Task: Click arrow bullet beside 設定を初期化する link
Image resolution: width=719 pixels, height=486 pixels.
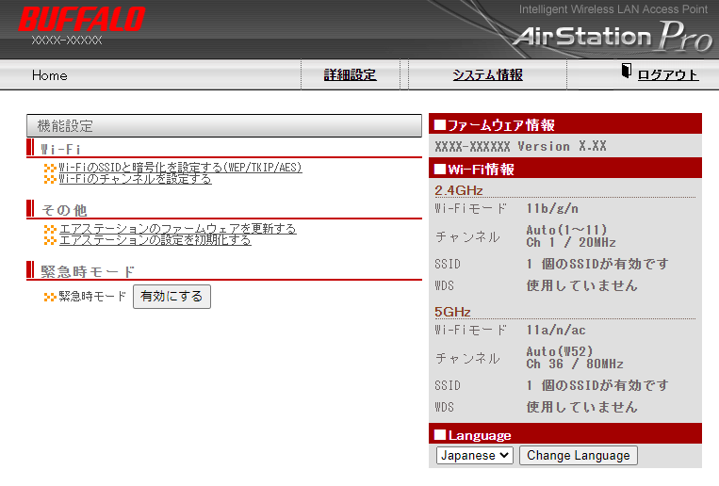Action: click(x=50, y=240)
